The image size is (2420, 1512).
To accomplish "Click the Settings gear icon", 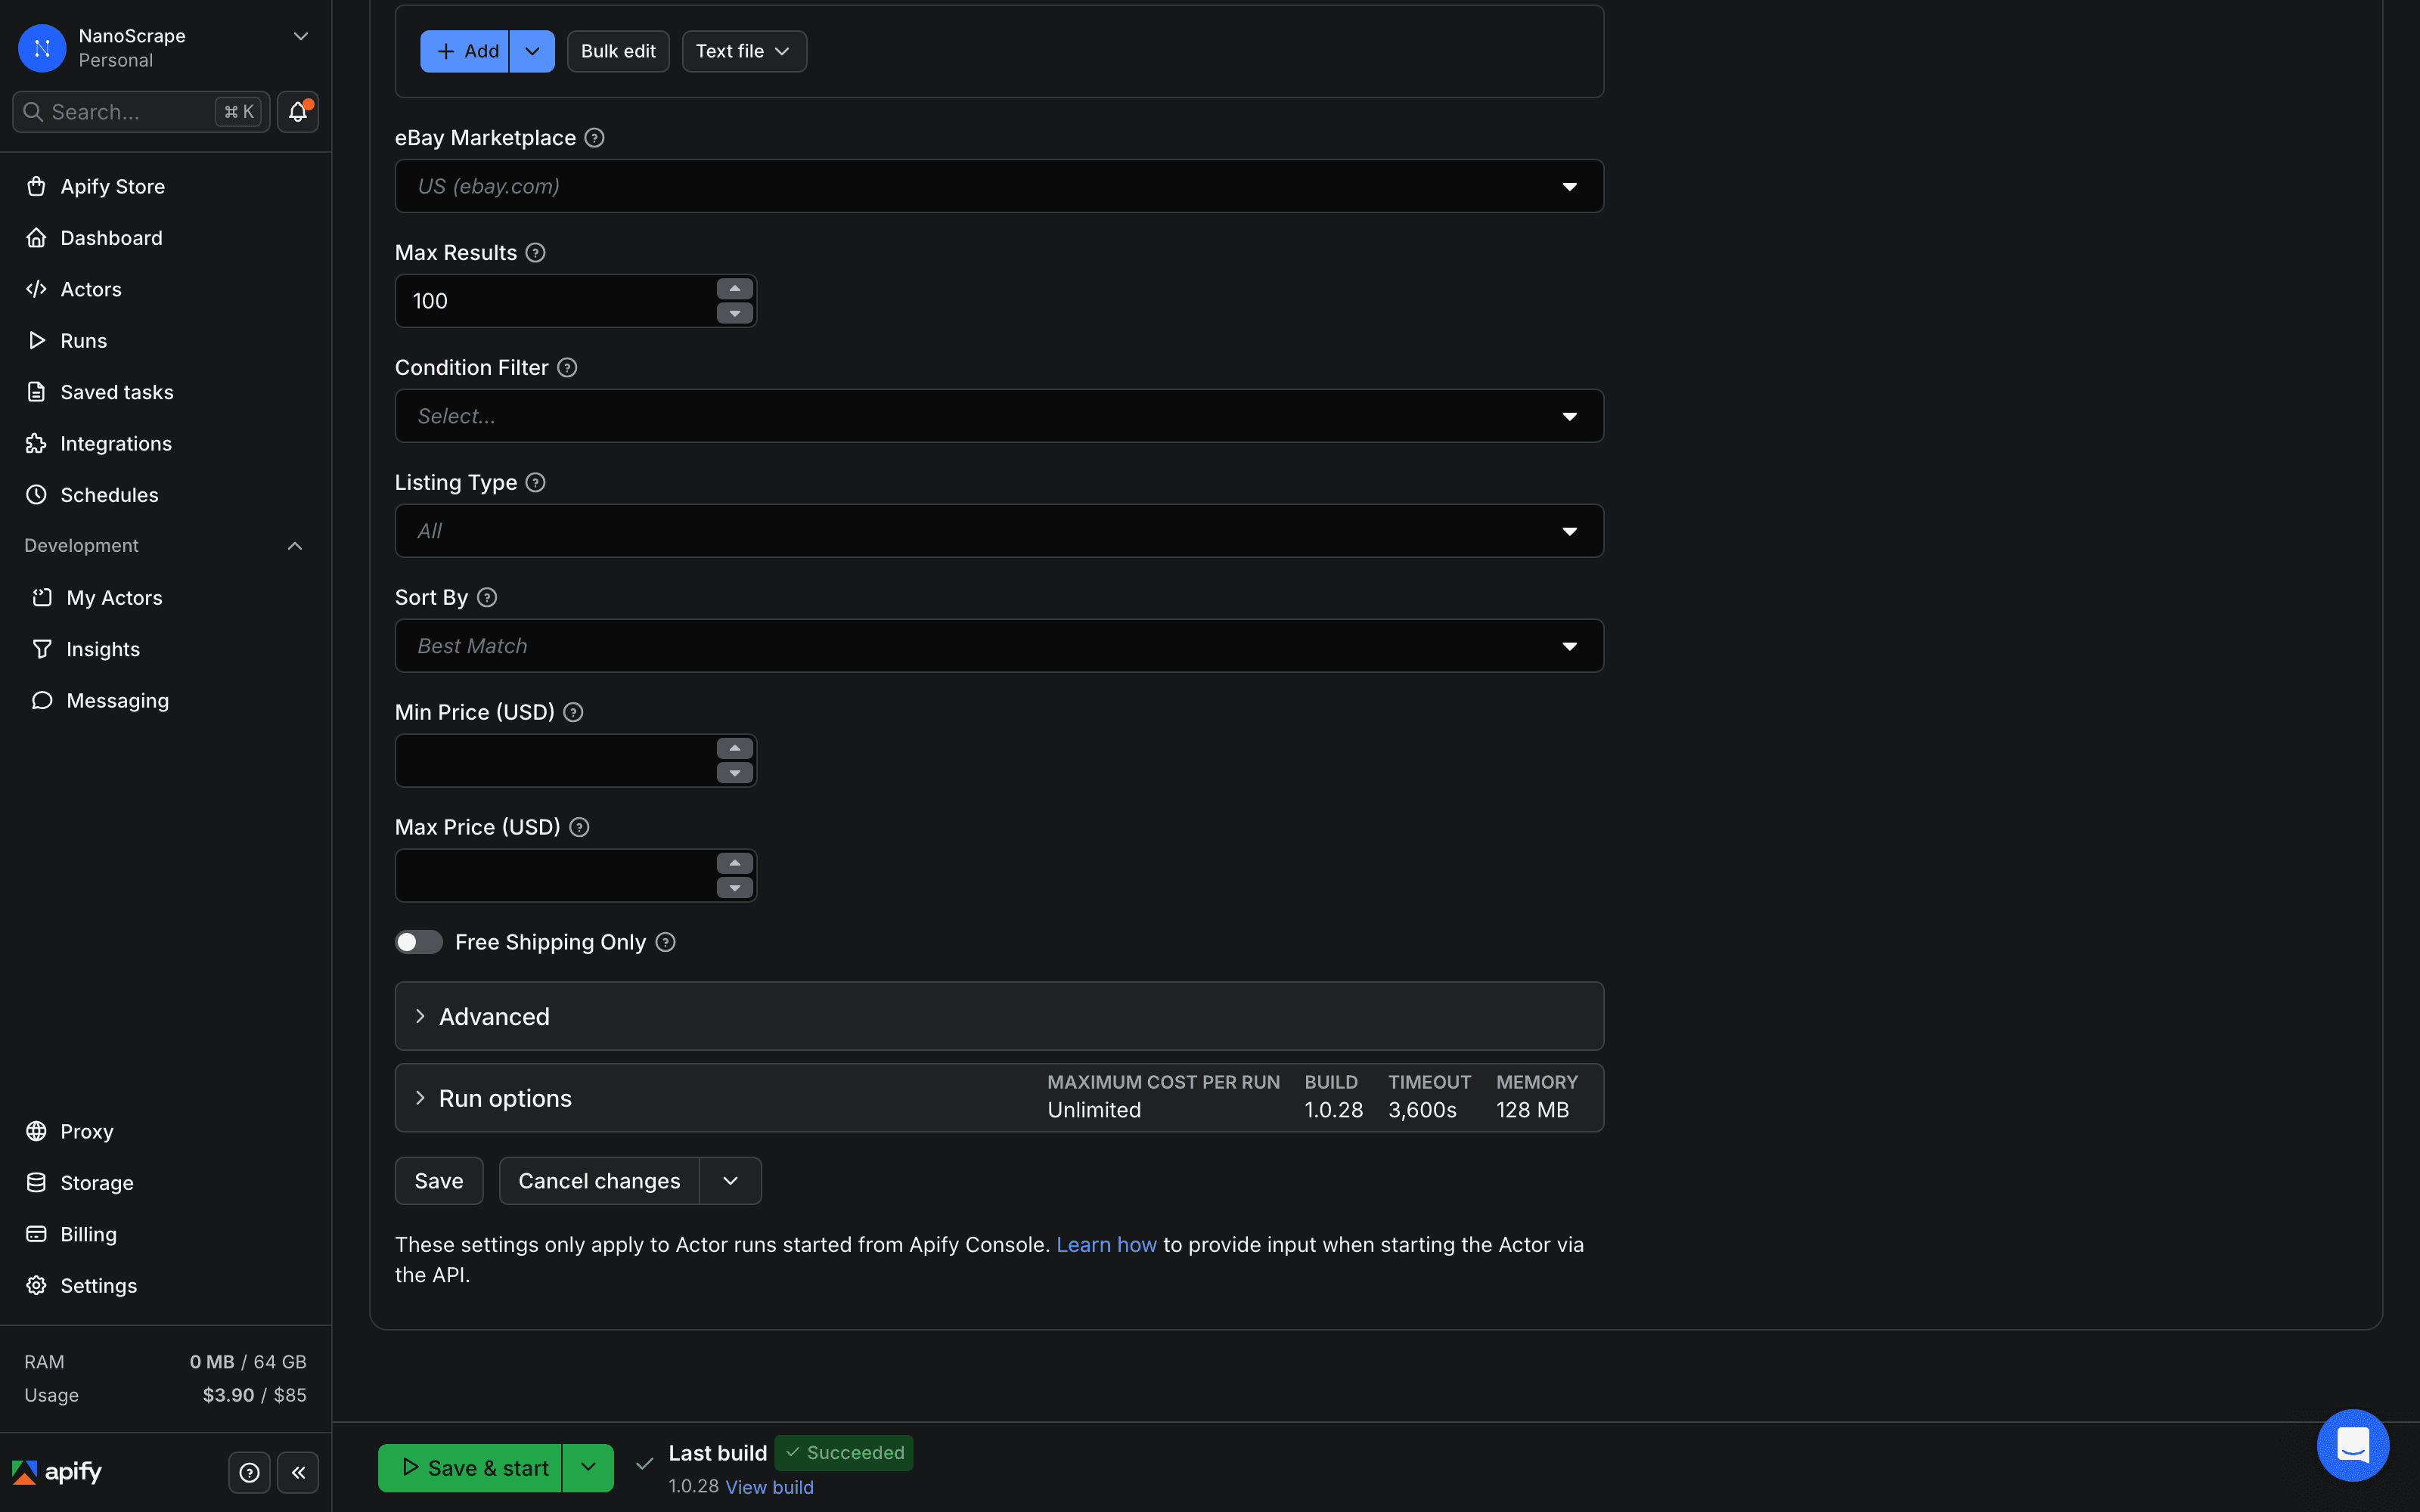I will tap(37, 1286).
